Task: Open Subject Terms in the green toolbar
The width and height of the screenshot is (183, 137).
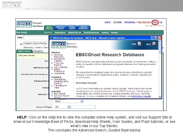Action: (74, 32)
